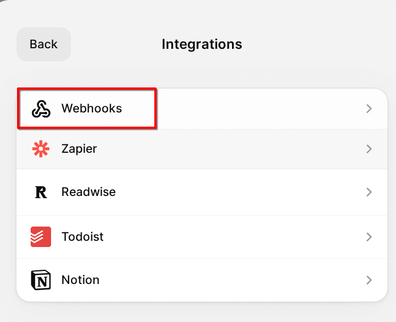Image resolution: width=396 pixels, height=322 pixels.
Task: Choose the Todoist integration label
Action: [83, 237]
